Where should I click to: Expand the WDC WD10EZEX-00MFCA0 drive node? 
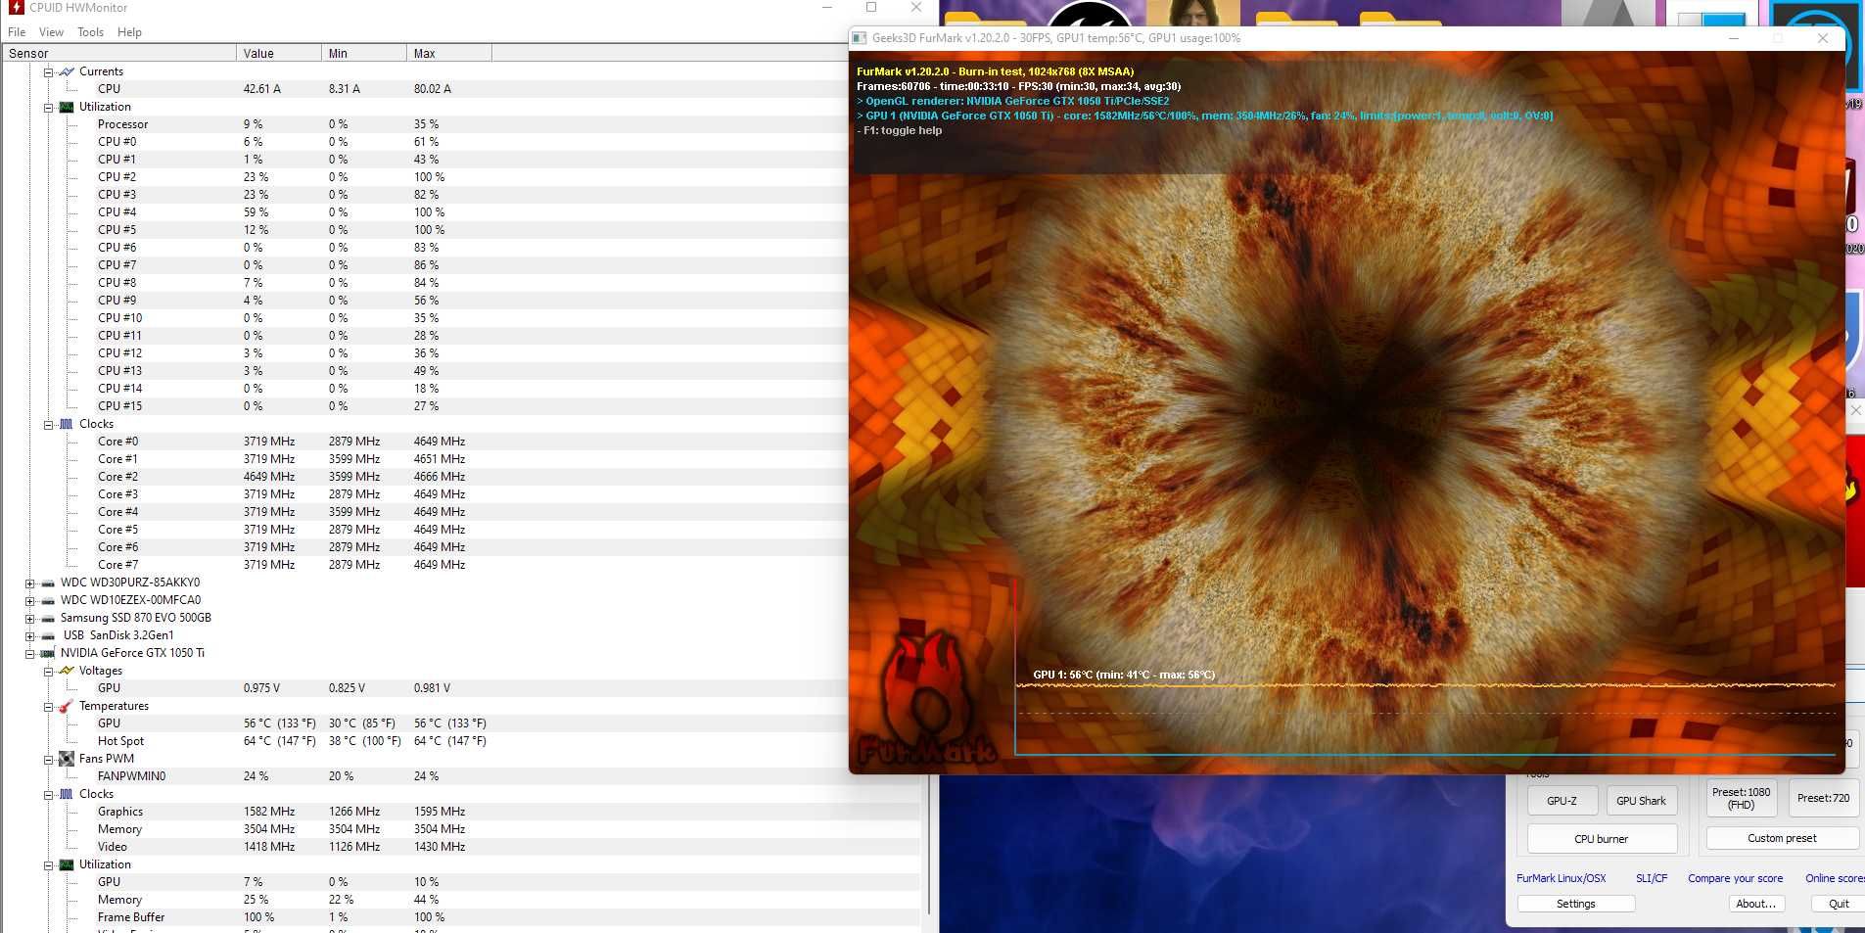click(x=29, y=601)
